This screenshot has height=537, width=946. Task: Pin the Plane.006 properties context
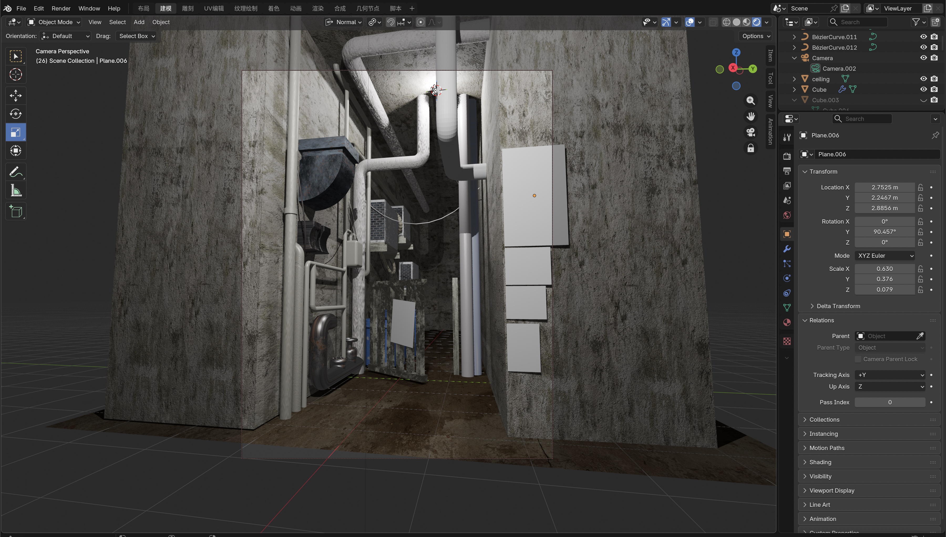coord(935,135)
